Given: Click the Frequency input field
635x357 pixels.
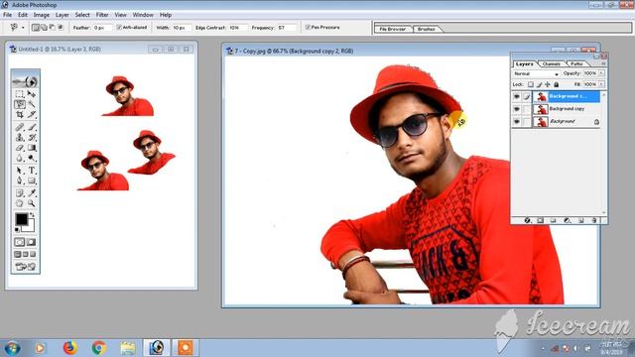Looking at the screenshot, I should pyautogui.click(x=287, y=28).
